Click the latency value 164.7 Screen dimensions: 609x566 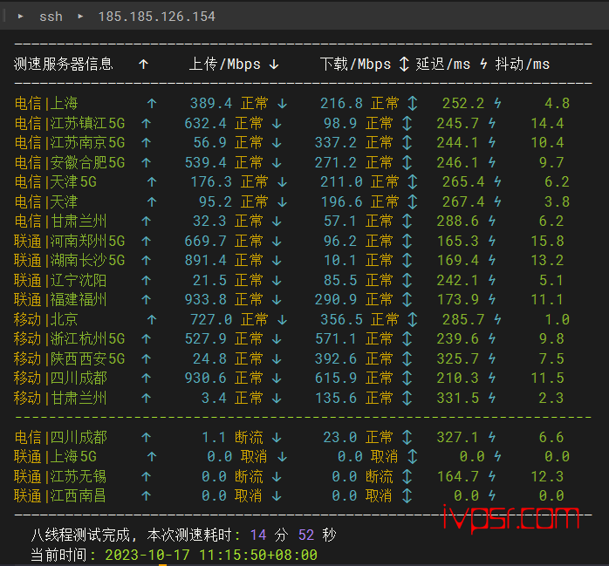[x=458, y=477]
